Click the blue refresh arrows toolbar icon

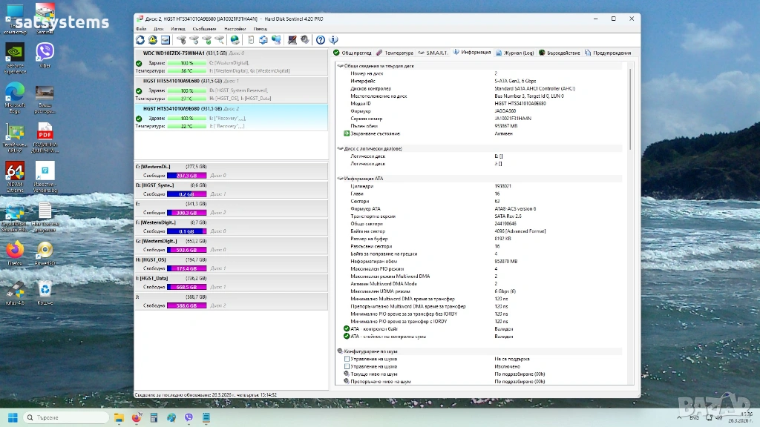[x=140, y=39]
